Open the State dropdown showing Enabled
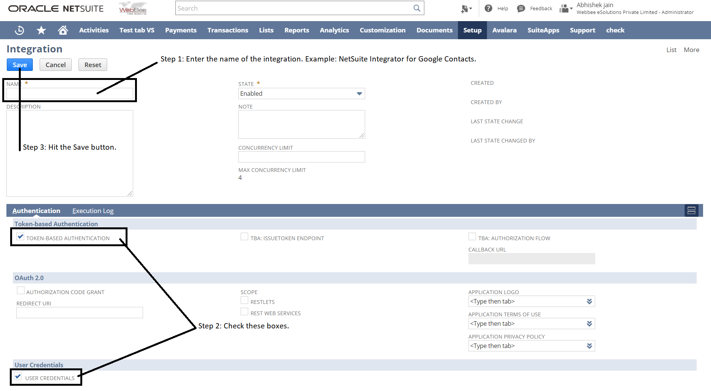Screen dimensions: 711x391 click(x=301, y=94)
